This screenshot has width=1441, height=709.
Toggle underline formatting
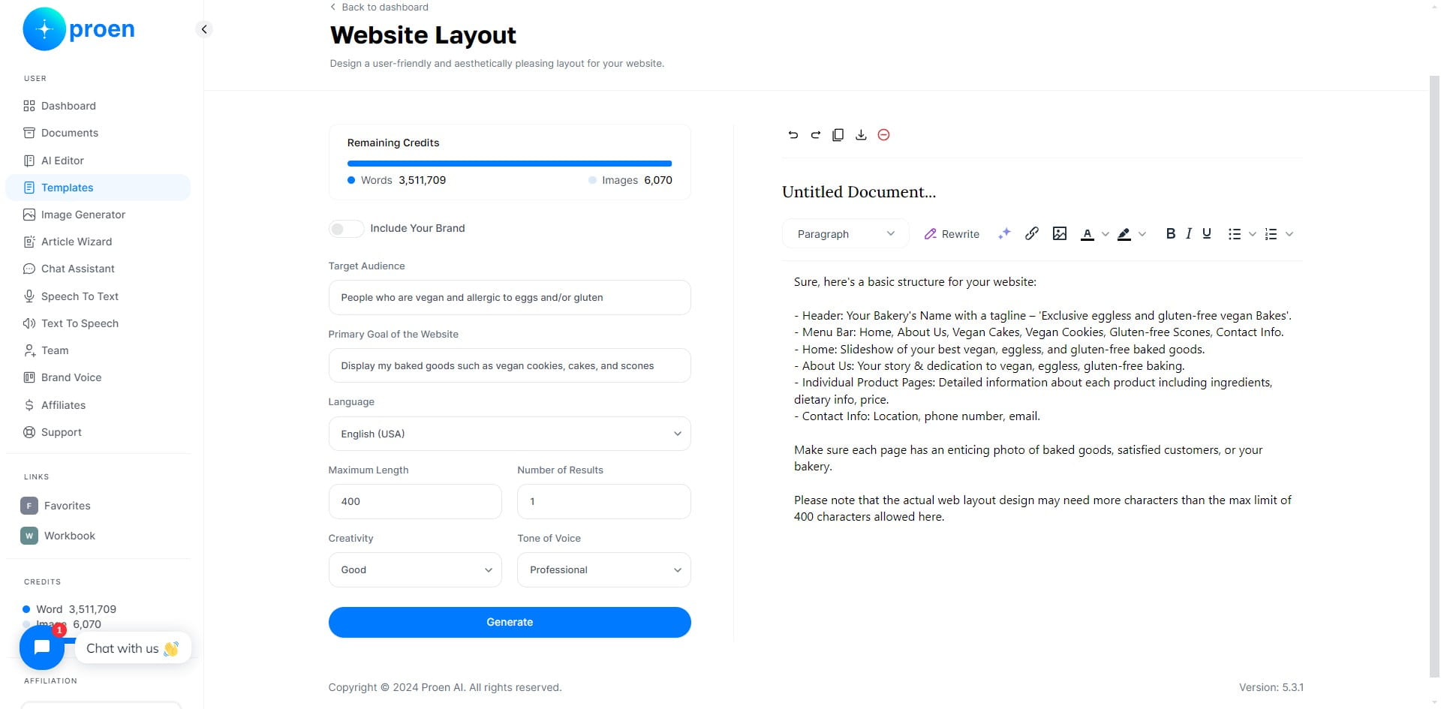click(x=1207, y=233)
